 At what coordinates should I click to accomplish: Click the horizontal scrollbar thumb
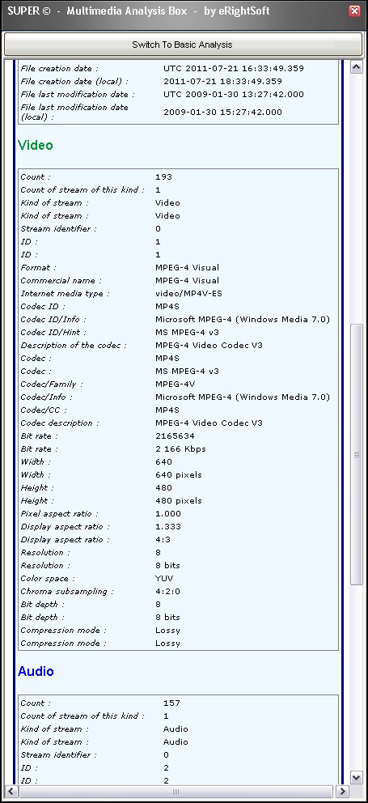(x=176, y=791)
